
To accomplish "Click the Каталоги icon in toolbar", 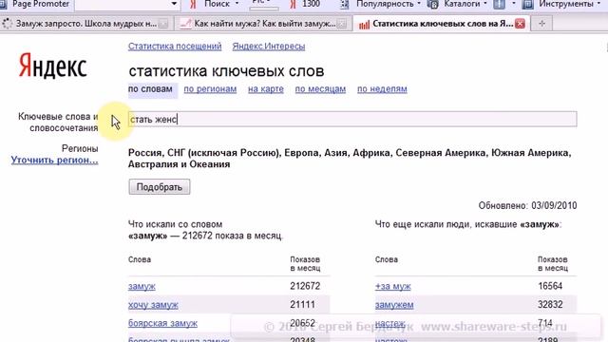I will point(432,4).
